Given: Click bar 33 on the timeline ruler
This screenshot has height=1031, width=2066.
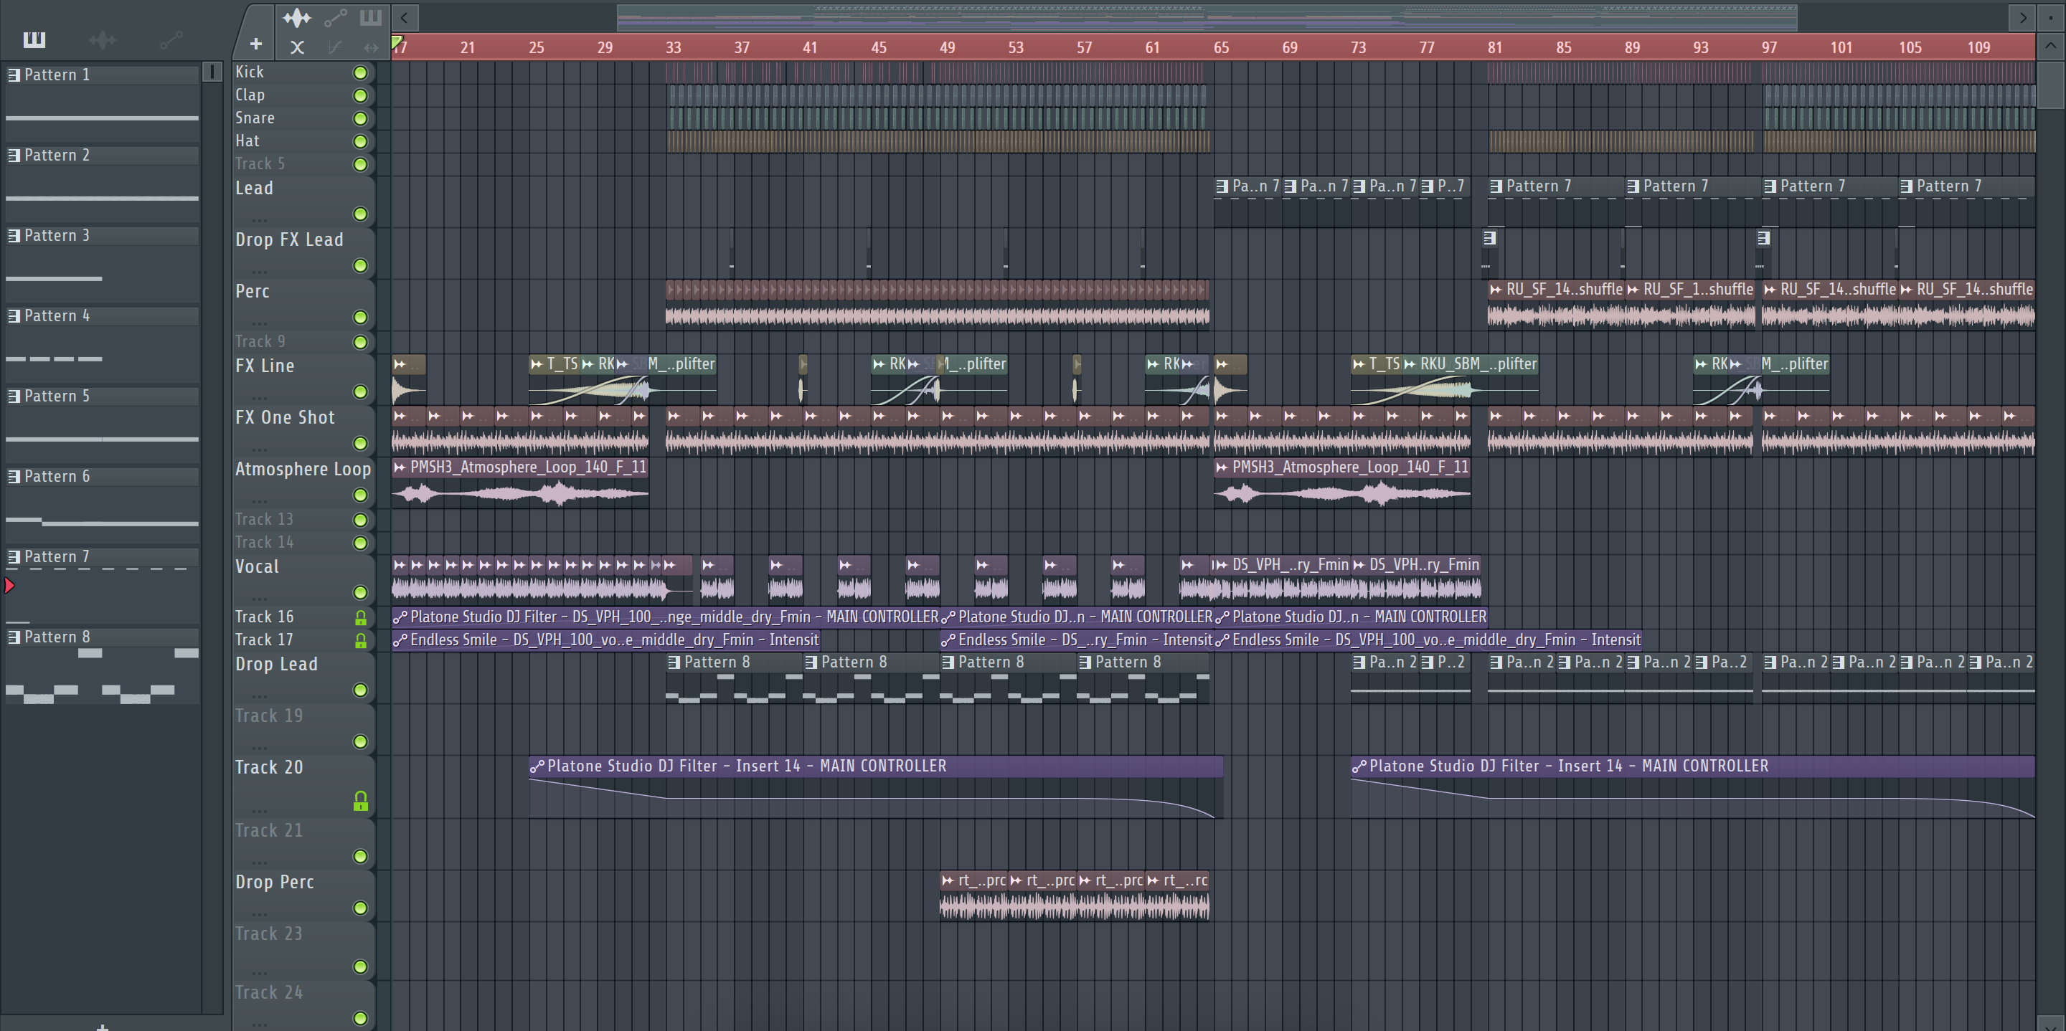Looking at the screenshot, I should click(x=673, y=47).
